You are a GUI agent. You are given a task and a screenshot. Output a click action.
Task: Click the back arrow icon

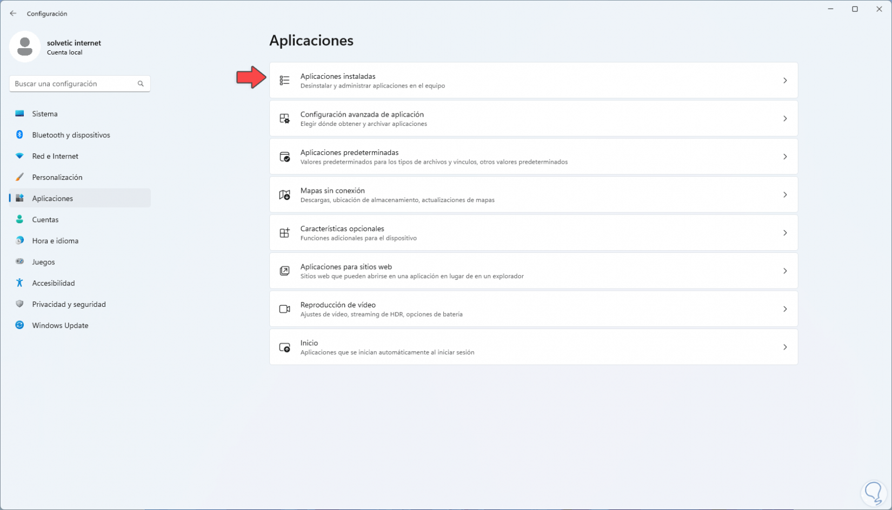pos(13,14)
